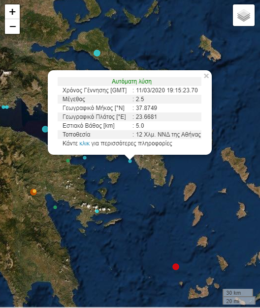Click the location text '12 Χλμ. ΝΝΔ της Αθήνας'
This screenshot has height=308, width=260.
point(168,135)
